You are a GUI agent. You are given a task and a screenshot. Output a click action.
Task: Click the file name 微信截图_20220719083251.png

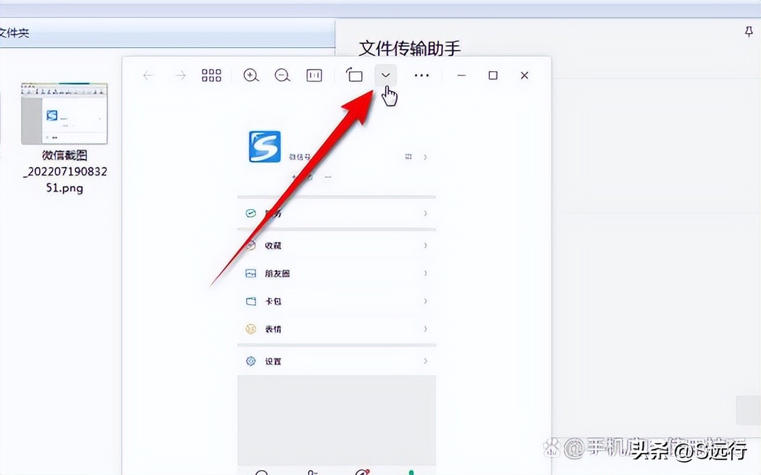click(65, 172)
